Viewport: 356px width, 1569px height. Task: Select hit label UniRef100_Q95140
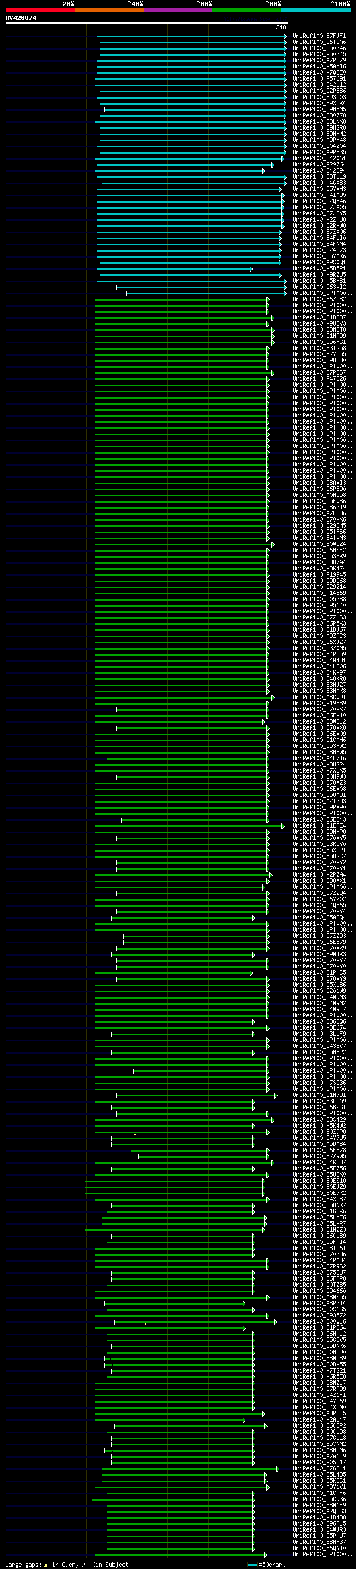[319, 606]
